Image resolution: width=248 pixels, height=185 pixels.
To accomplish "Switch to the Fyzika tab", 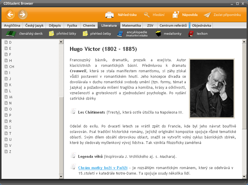I will (72, 25).
